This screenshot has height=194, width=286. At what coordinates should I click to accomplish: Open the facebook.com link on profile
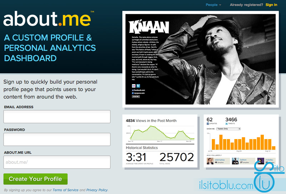[138, 90]
